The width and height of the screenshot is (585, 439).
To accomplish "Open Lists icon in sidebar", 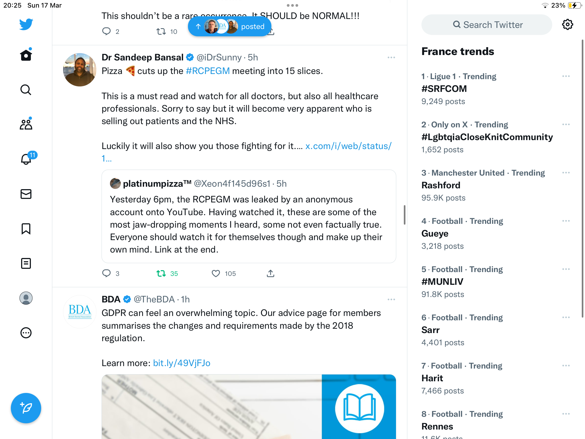I will (26, 263).
